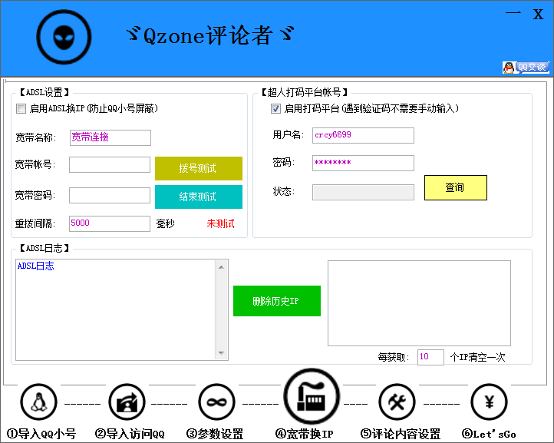Click the factory icon for 宽带换IP
The height and width of the screenshot is (443, 554).
coord(312,396)
